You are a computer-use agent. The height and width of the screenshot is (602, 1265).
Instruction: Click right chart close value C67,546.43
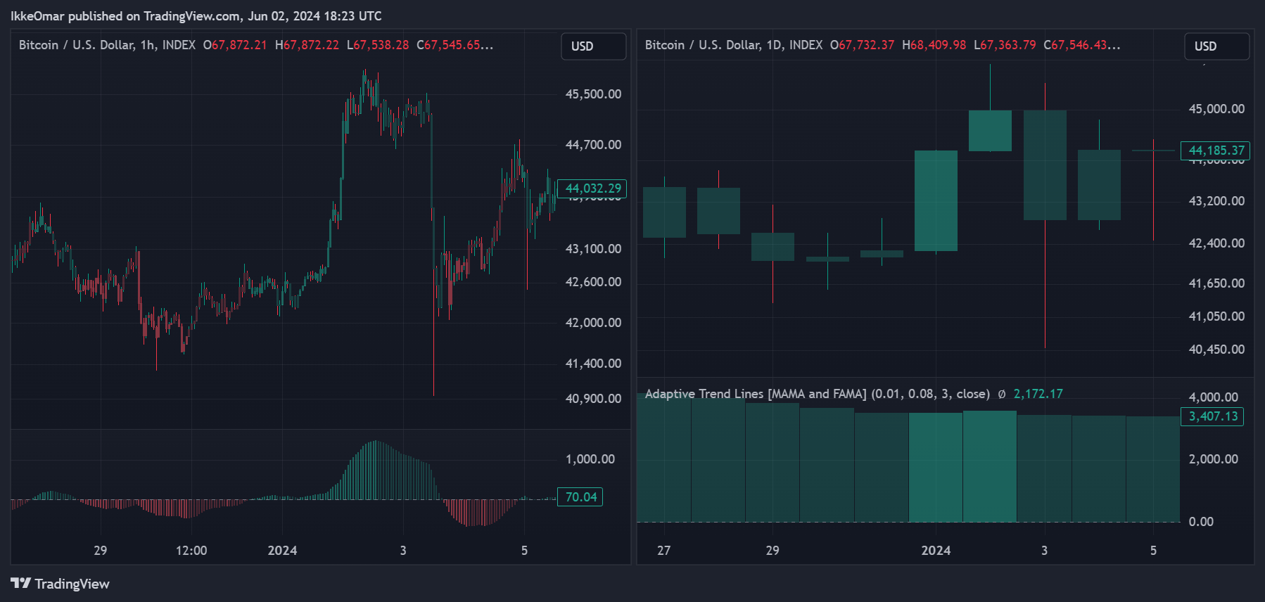[x=1082, y=45]
